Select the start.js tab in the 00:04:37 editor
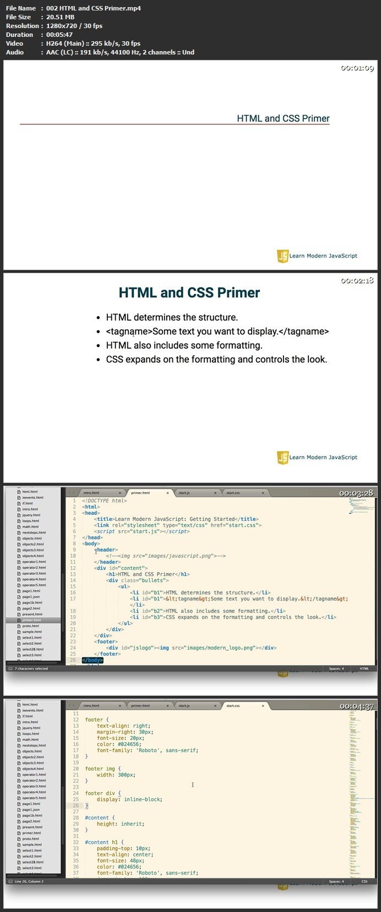The width and height of the screenshot is (381, 912). [x=197, y=706]
